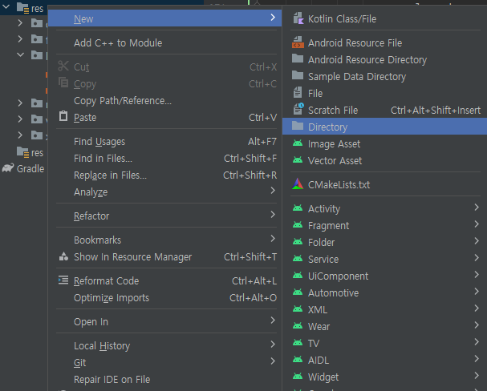Image resolution: width=487 pixels, height=391 pixels.
Task: Click the Paste clipboard icon
Action: [x=63, y=116]
